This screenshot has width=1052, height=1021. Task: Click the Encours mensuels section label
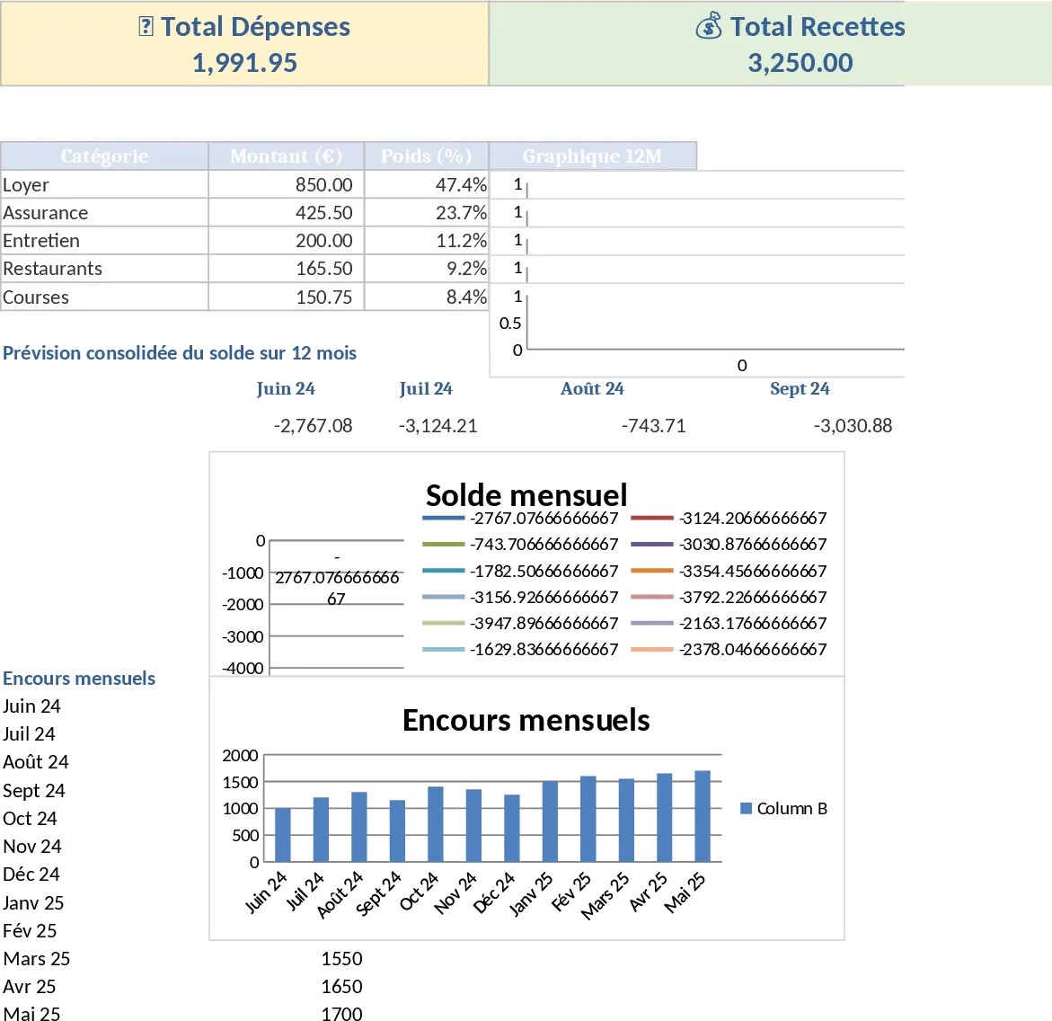coord(79,679)
